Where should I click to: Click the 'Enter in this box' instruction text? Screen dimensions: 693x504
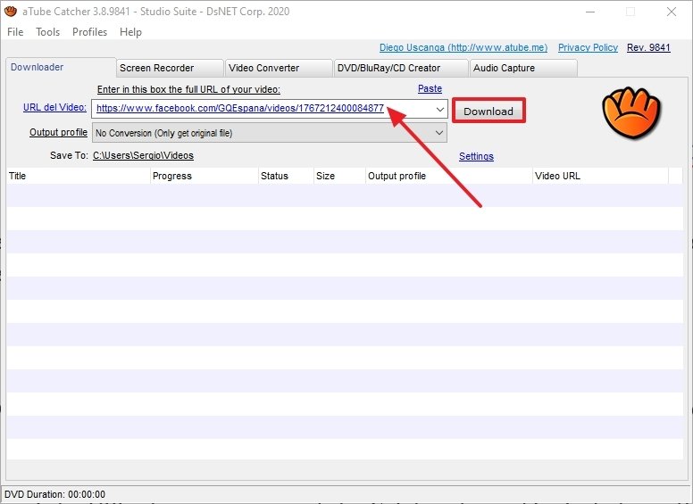click(188, 89)
